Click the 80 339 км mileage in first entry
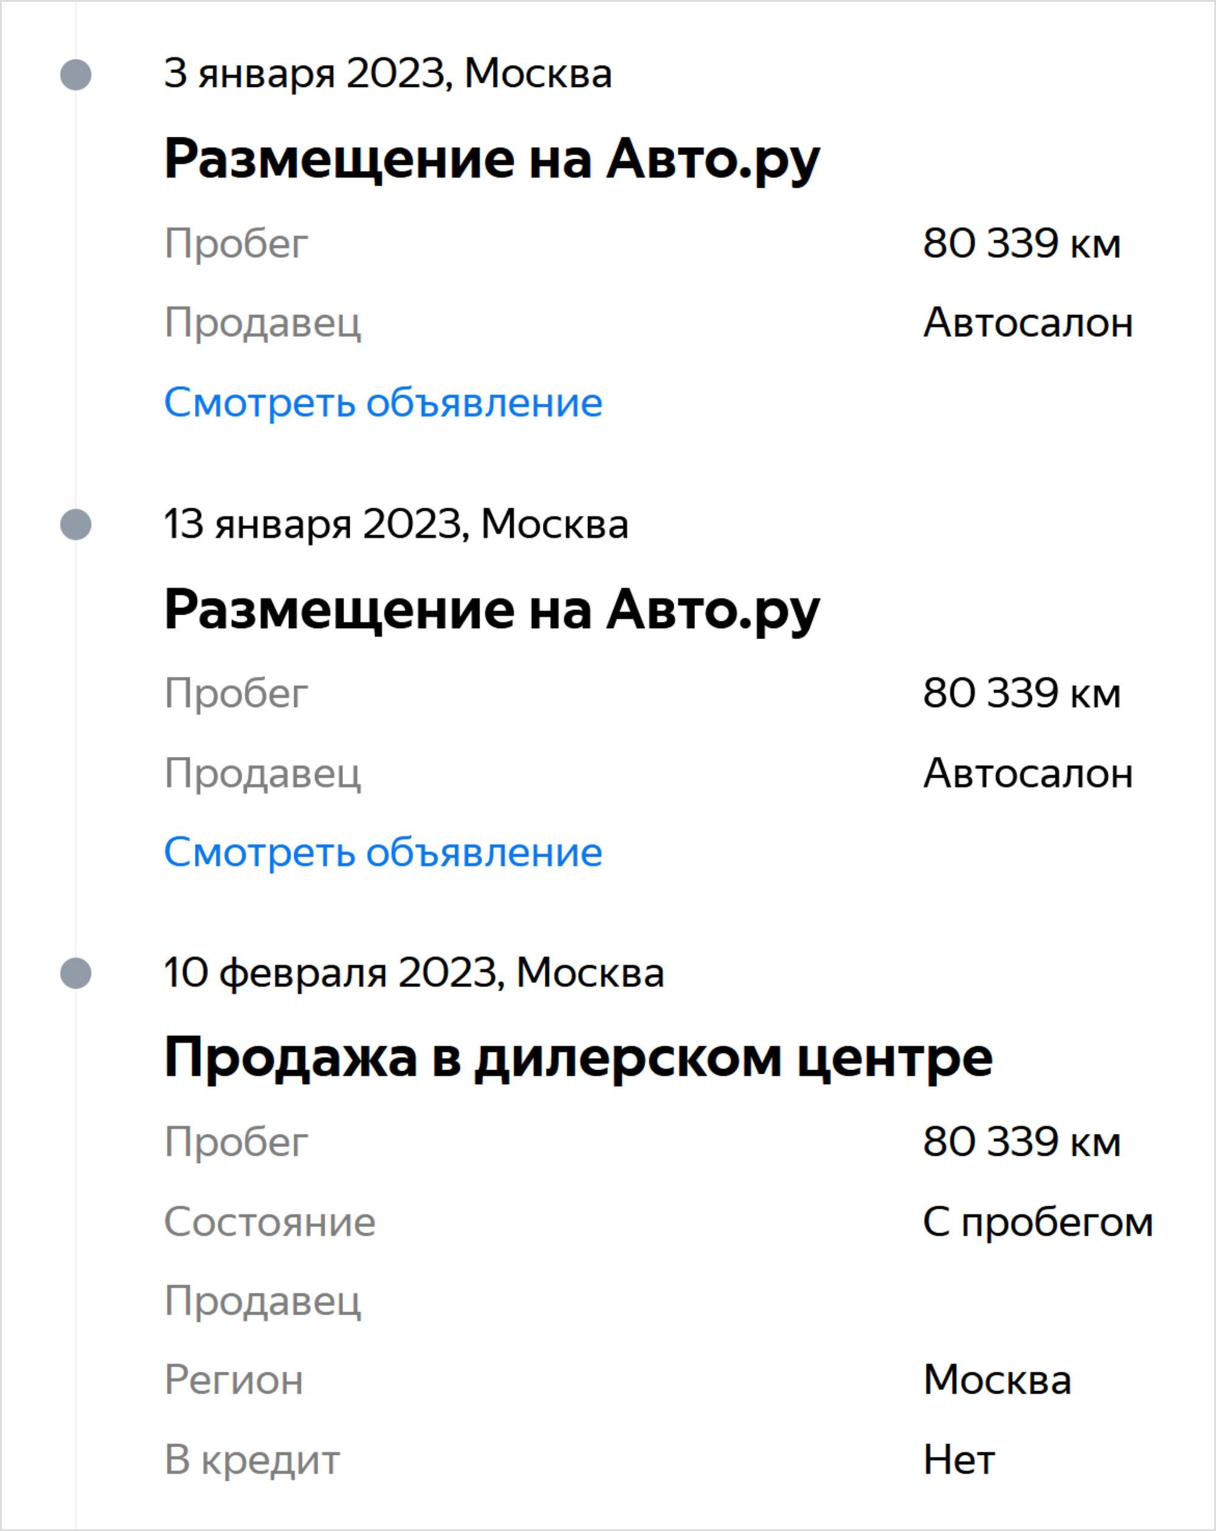 (x=1022, y=244)
